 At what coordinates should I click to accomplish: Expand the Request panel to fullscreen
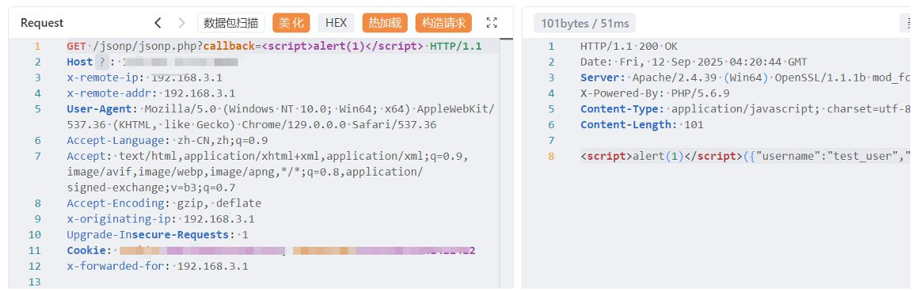[492, 23]
